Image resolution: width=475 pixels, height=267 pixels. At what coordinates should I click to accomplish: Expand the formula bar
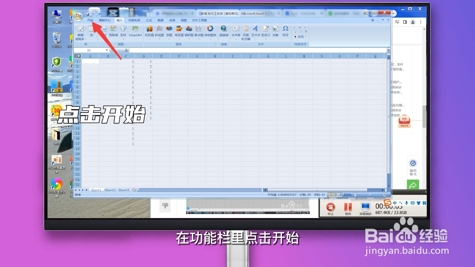[x=388, y=50]
